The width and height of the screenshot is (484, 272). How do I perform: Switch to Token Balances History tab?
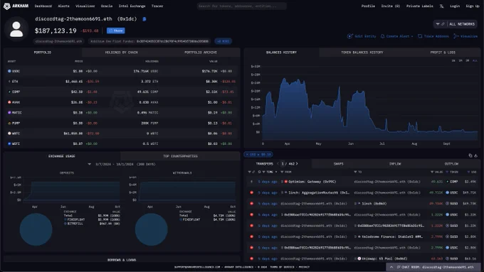[x=362, y=53]
